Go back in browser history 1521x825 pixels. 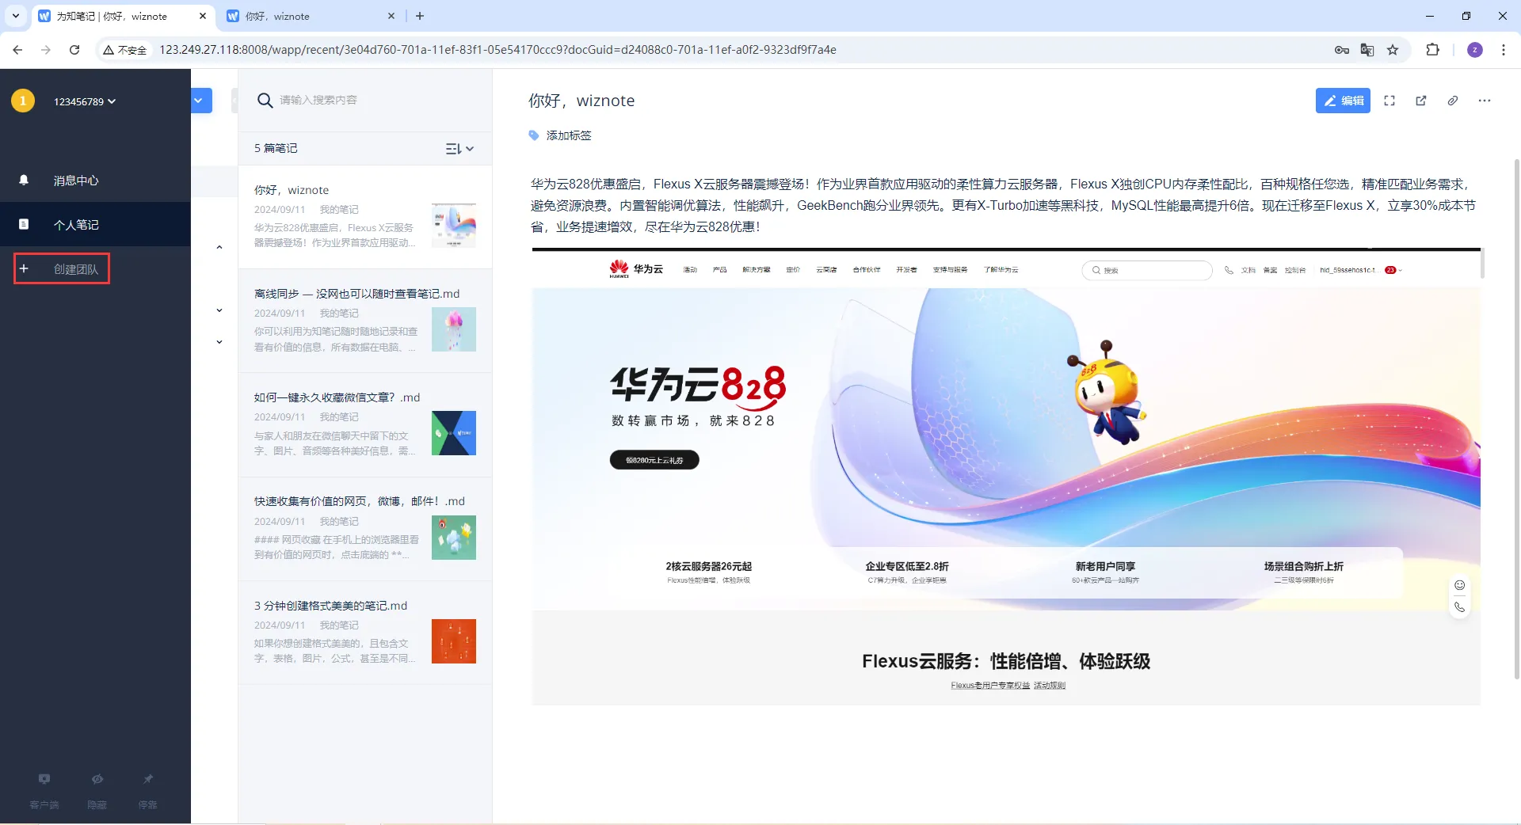tap(17, 50)
